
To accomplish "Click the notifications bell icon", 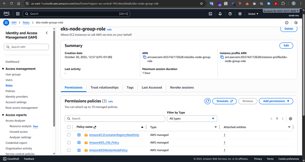I will point(220,14).
